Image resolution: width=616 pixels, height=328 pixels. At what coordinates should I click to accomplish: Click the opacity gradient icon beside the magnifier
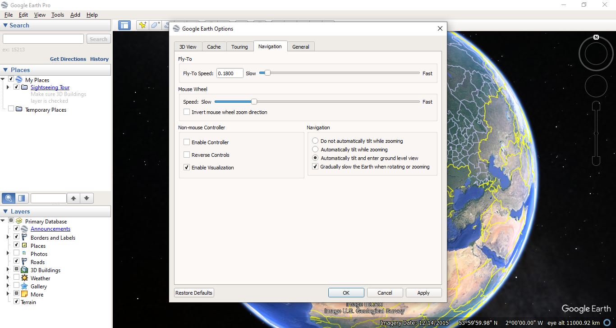tap(22, 198)
